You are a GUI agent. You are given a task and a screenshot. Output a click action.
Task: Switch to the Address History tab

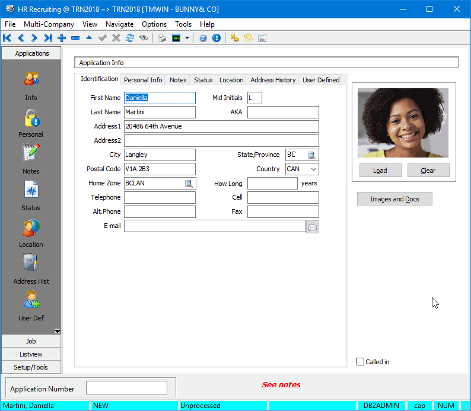[272, 80]
